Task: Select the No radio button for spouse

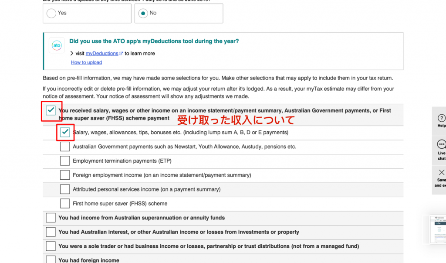Action: pos(143,13)
